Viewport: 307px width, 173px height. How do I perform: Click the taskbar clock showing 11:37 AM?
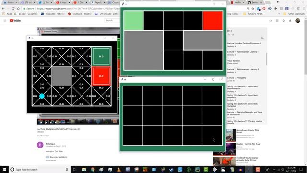[291, 169]
